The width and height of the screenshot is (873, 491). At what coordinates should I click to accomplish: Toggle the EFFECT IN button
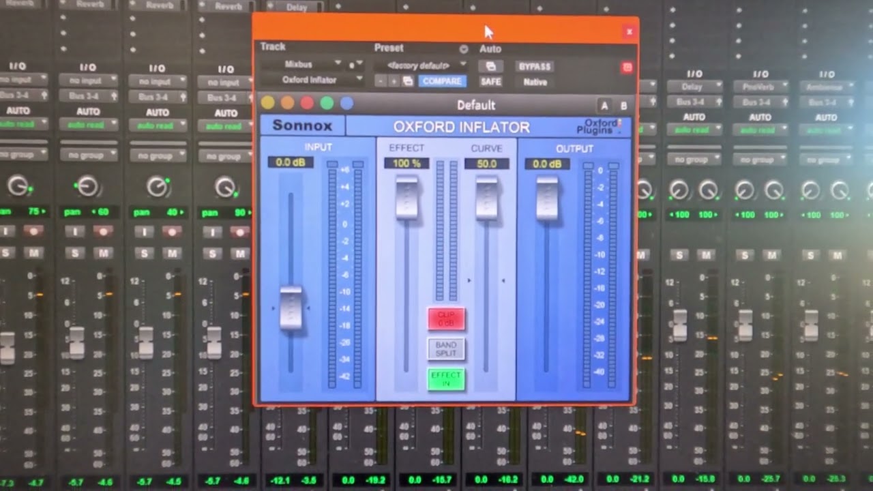click(x=446, y=379)
